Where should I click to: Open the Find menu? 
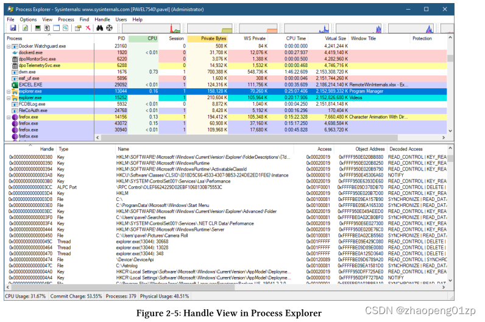click(x=84, y=19)
